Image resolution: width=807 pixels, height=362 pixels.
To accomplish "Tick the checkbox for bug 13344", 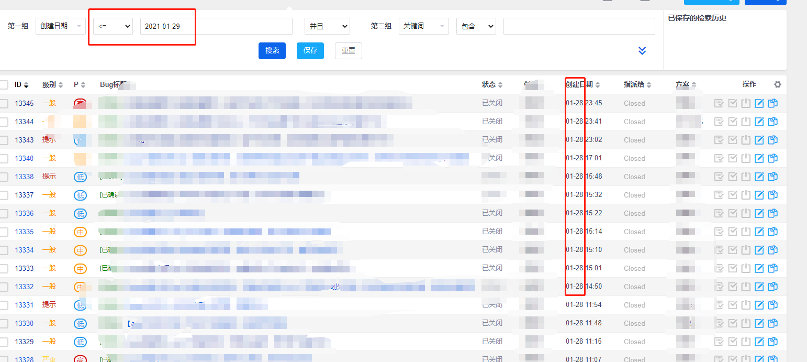I will pos(4,122).
